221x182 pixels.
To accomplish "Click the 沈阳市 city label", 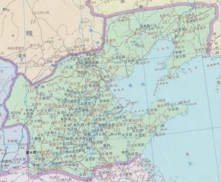I will pyautogui.click(x=190, y=15).
